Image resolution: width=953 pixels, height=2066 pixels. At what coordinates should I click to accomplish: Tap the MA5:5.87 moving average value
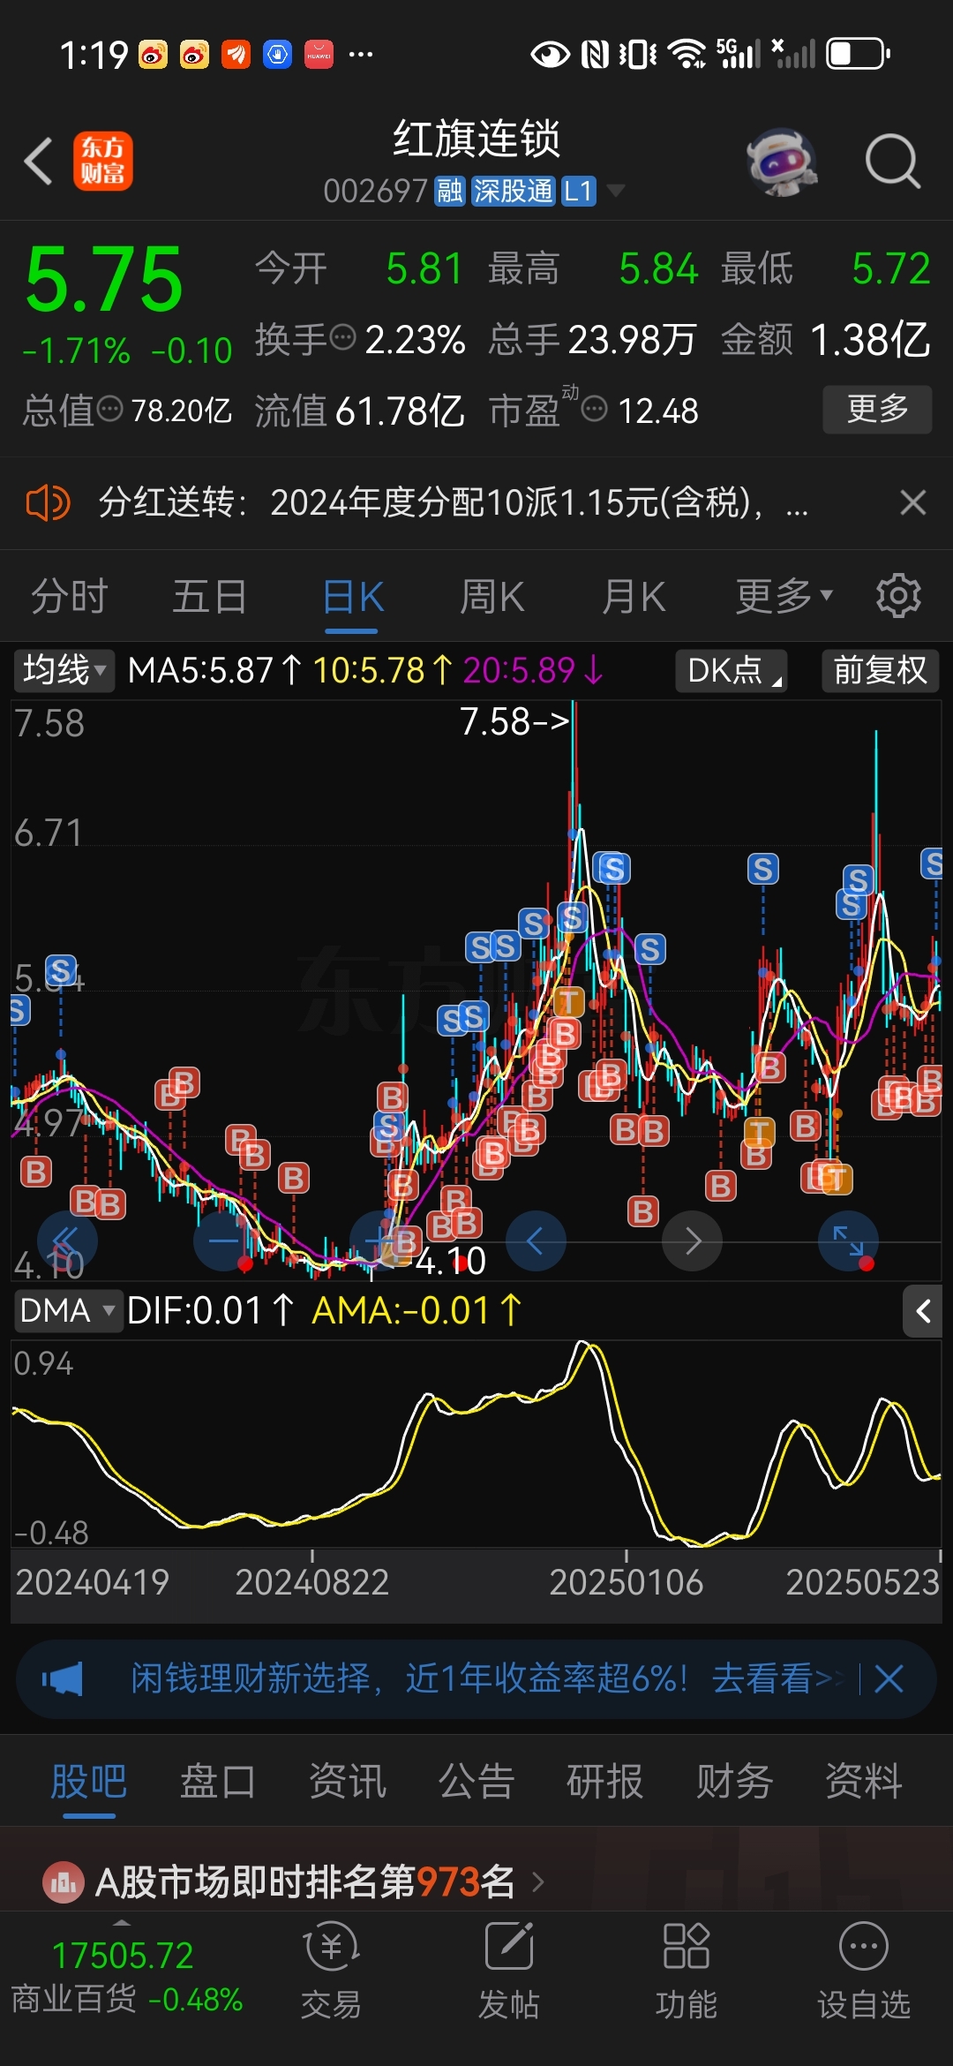215,670
